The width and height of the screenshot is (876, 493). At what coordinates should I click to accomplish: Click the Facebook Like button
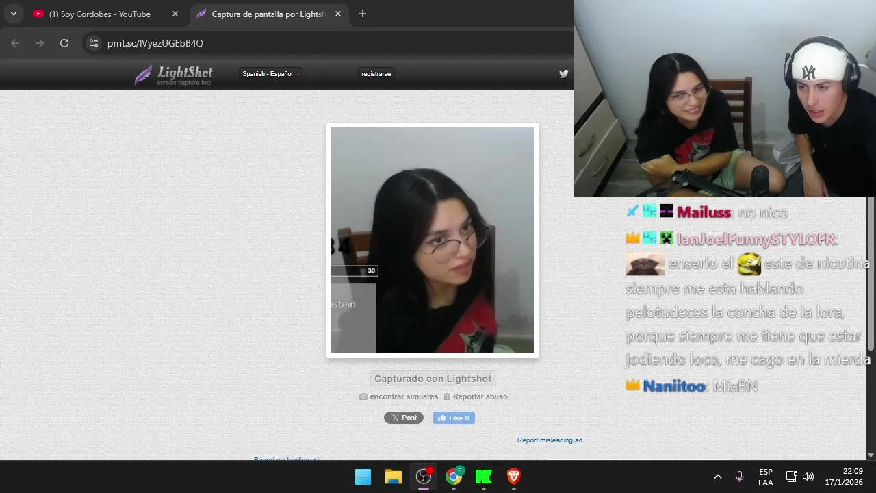pos(454,418)
